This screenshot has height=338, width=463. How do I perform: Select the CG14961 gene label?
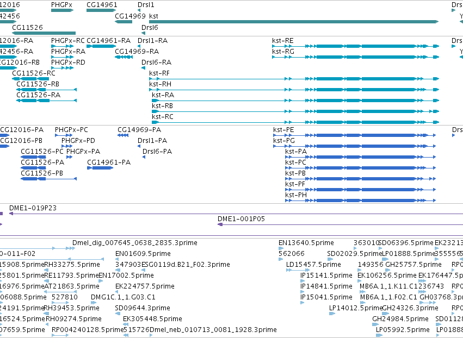tap(102, 5)
